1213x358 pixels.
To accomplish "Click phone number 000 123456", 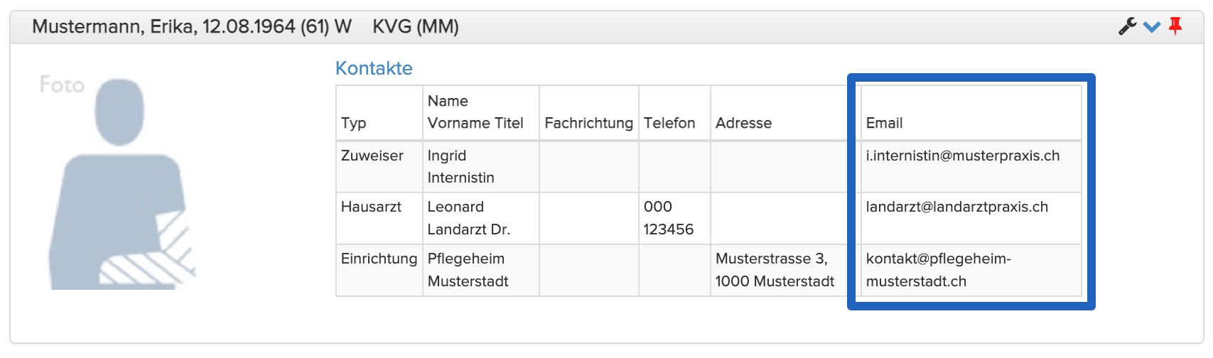I will (668, 218).
